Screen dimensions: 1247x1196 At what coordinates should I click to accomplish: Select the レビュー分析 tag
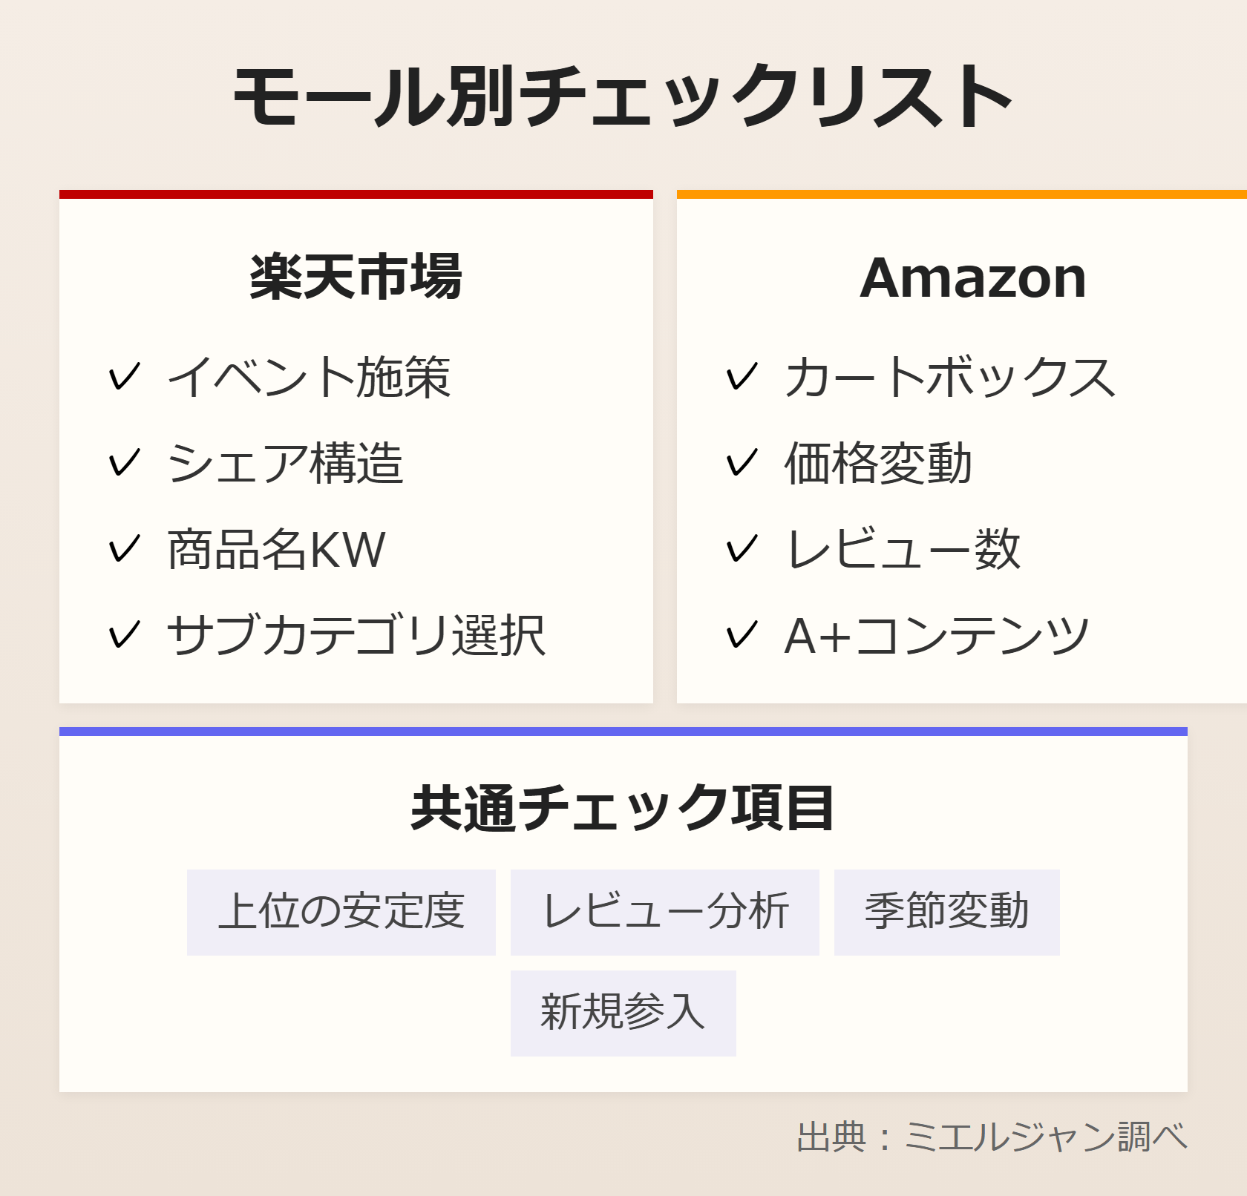coord(664,912)
